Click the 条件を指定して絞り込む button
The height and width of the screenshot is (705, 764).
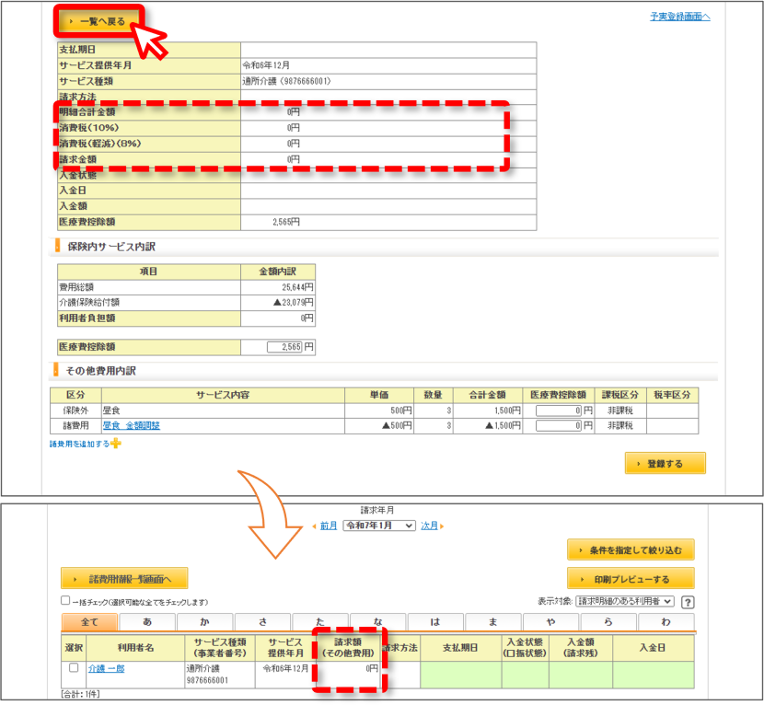(631, 550)
